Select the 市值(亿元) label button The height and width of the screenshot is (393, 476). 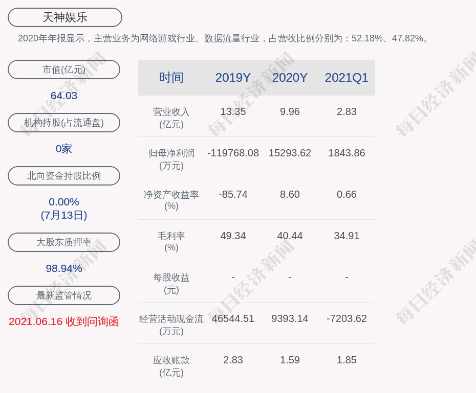pyautogui.click(x=64, y=70)
